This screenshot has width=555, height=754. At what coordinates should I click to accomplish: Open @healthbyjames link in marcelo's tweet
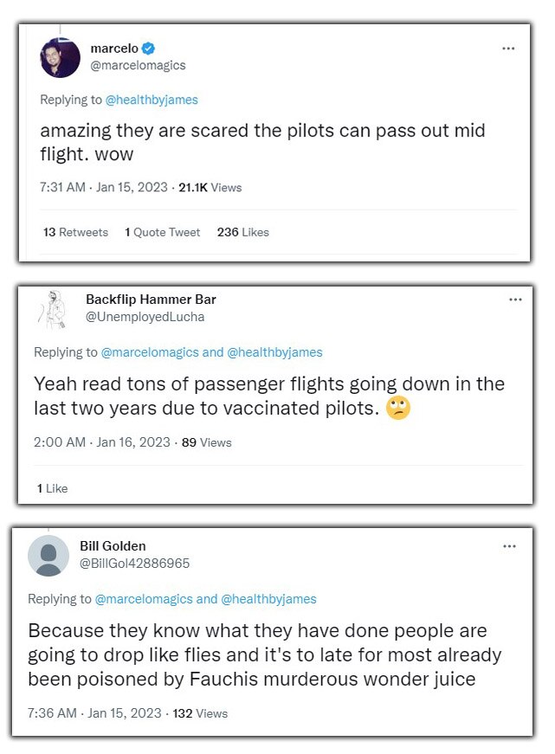[x=152, y=100]
